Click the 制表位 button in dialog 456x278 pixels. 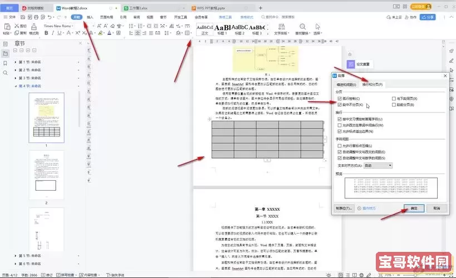pos(343,208)
